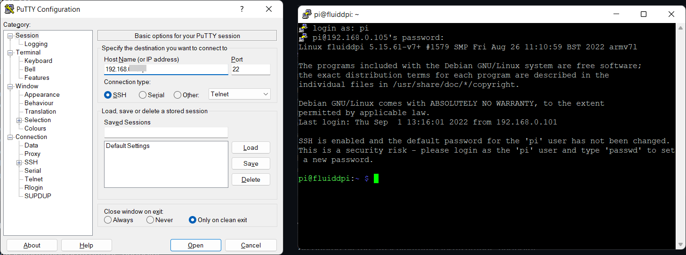
Task: Open the Telnet category in tree
Action: tap(33, 179)
